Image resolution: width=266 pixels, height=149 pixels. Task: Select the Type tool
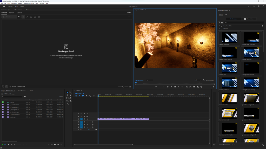point(68,103)
